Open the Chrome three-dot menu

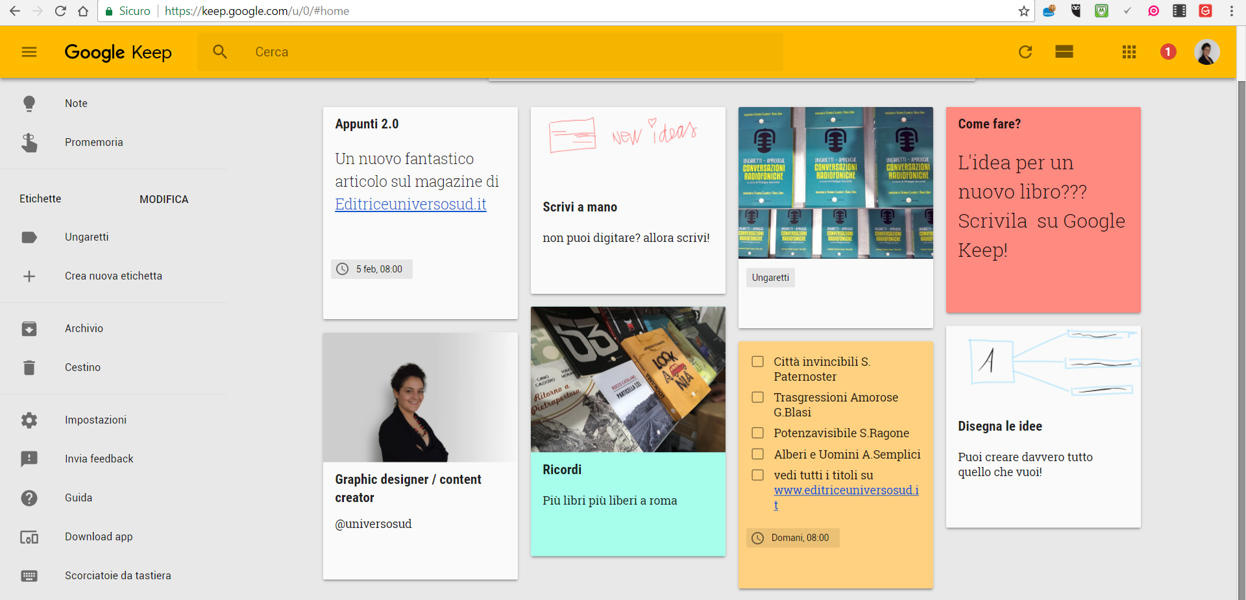point(1231,11)
